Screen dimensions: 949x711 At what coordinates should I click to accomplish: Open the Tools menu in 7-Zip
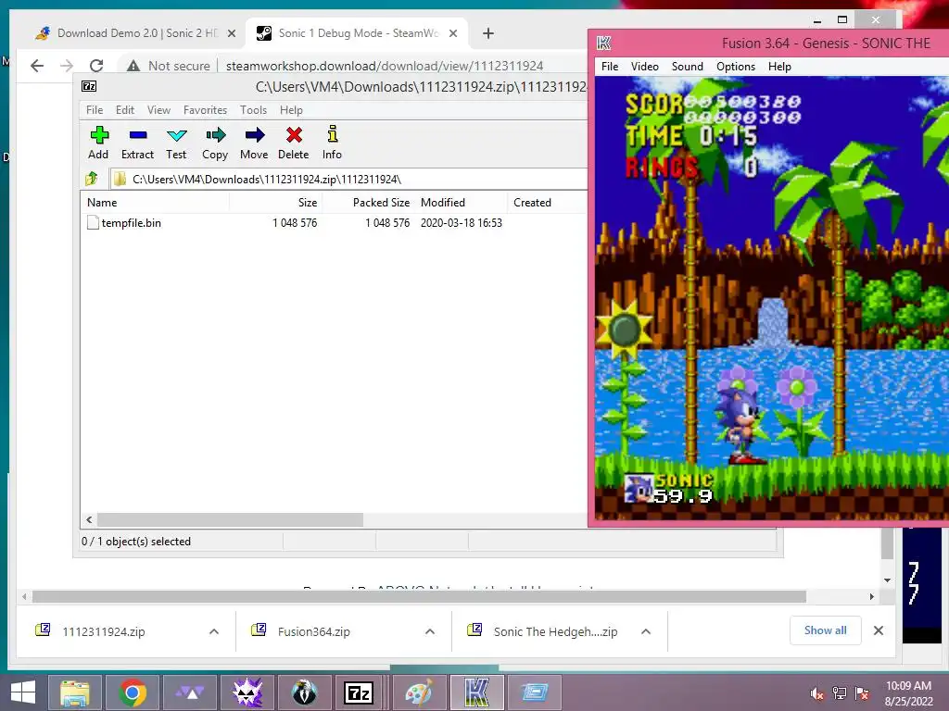(x=253, y=110)
